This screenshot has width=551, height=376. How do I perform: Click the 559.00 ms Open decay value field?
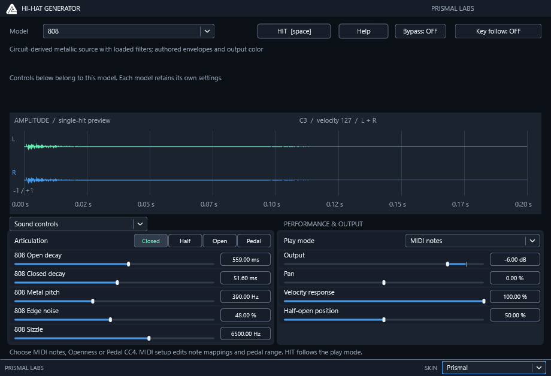246,260
